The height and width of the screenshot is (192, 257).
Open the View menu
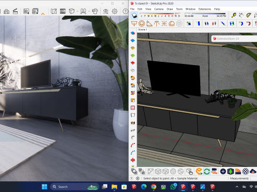148,9
